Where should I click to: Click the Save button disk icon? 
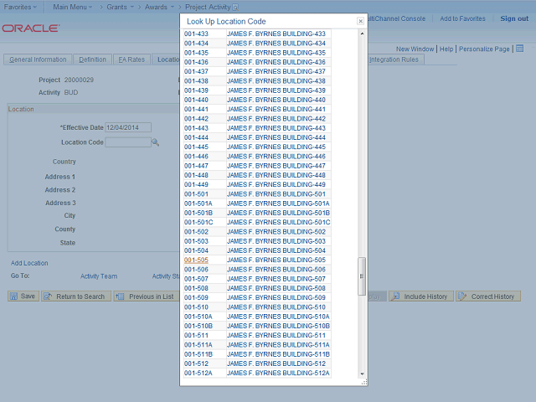coord(13,296)
